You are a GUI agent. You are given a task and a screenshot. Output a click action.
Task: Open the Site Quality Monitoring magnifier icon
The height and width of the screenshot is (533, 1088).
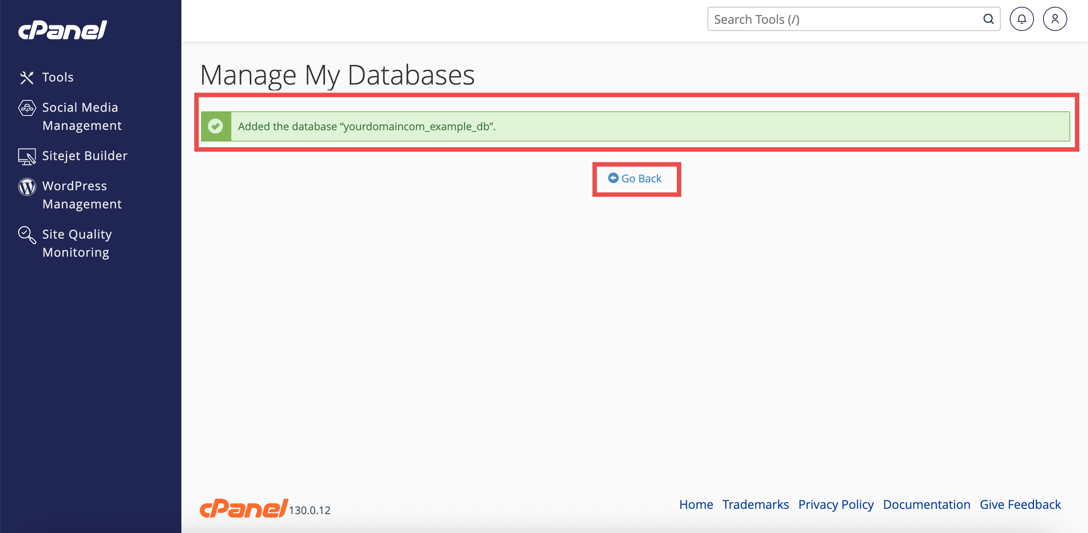pos(27,235)
